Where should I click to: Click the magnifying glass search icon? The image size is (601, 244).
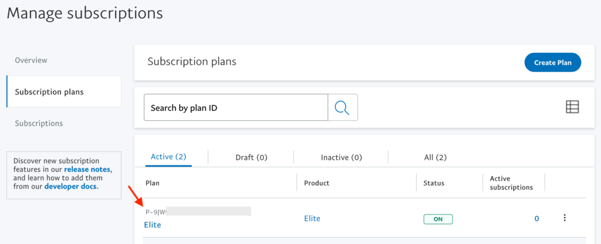342,108
